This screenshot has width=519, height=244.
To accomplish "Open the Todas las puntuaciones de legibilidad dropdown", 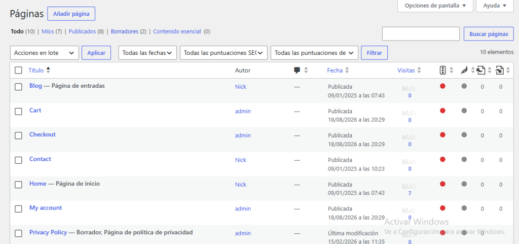I will coord(314,53).
